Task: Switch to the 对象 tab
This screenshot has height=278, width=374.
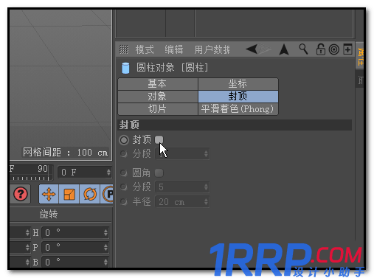Action: pyautogui.click(x=158, y=97)
